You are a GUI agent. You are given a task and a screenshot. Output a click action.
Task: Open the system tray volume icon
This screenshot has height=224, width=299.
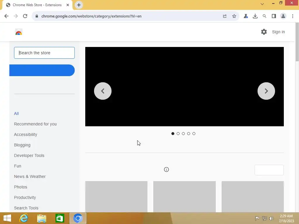[x=271, y=218]
